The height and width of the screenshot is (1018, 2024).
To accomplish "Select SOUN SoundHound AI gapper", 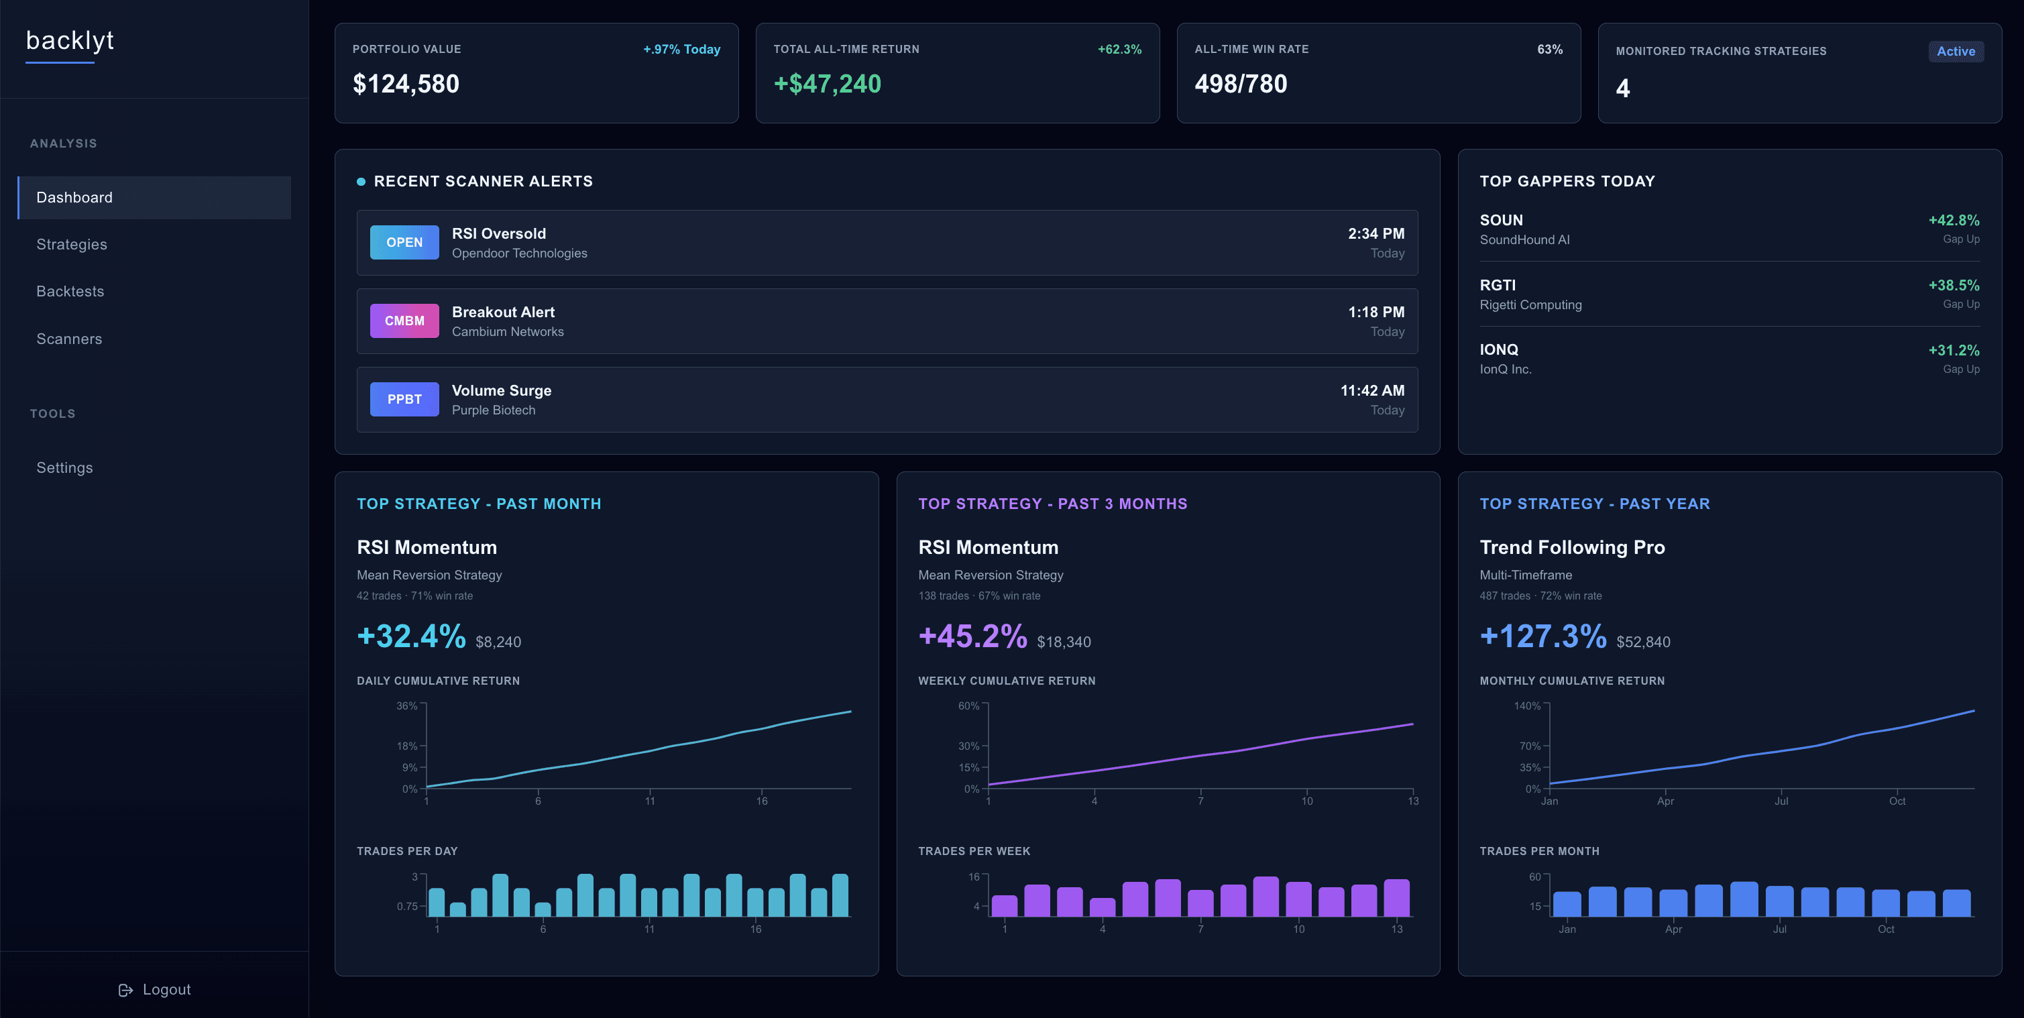I will pyautogui.click(x=1728, y=229).
